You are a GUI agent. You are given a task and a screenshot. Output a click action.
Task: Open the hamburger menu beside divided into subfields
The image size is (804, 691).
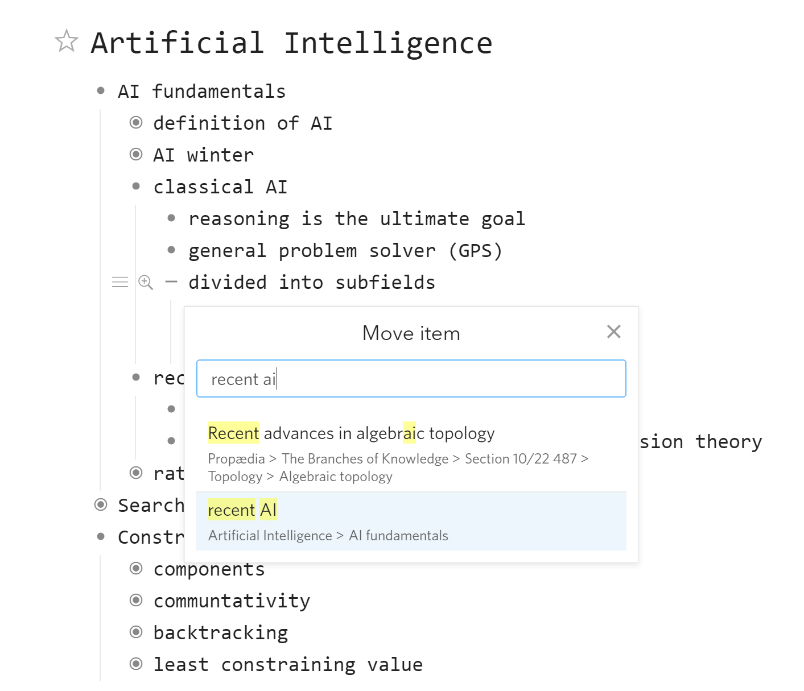pyautogui.click(x=120, y=282)
